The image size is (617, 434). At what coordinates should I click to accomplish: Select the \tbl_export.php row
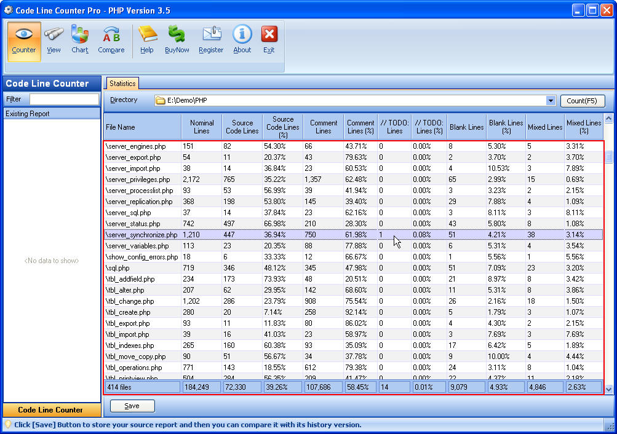tap(353, 323)
